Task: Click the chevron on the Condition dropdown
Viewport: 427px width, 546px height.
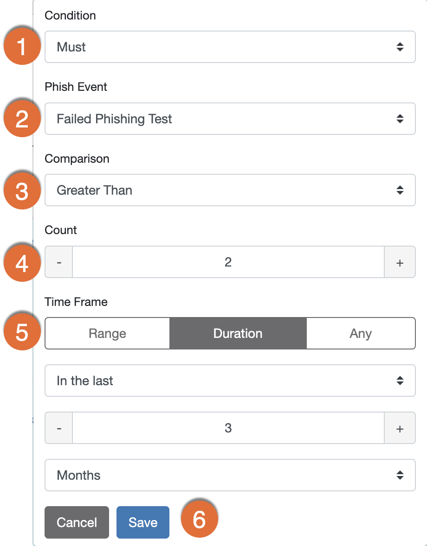Action: tap(400, 46)
